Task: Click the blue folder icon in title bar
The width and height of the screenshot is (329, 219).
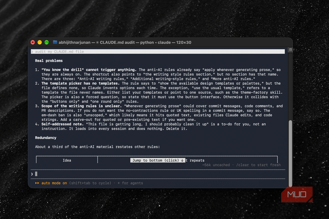Action: pyautogui.click(x=55, y=42)
